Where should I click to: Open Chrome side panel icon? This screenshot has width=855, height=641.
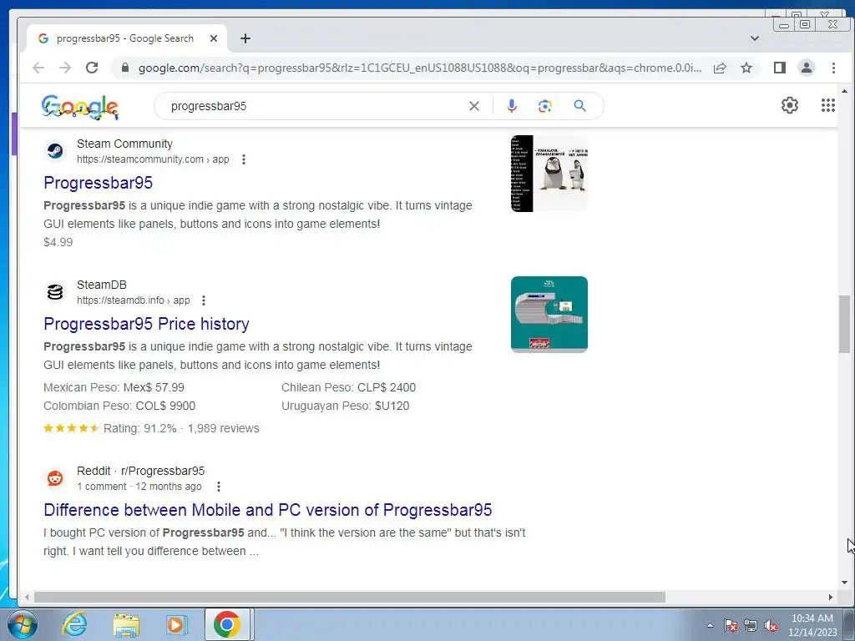(x=780, y=68)
